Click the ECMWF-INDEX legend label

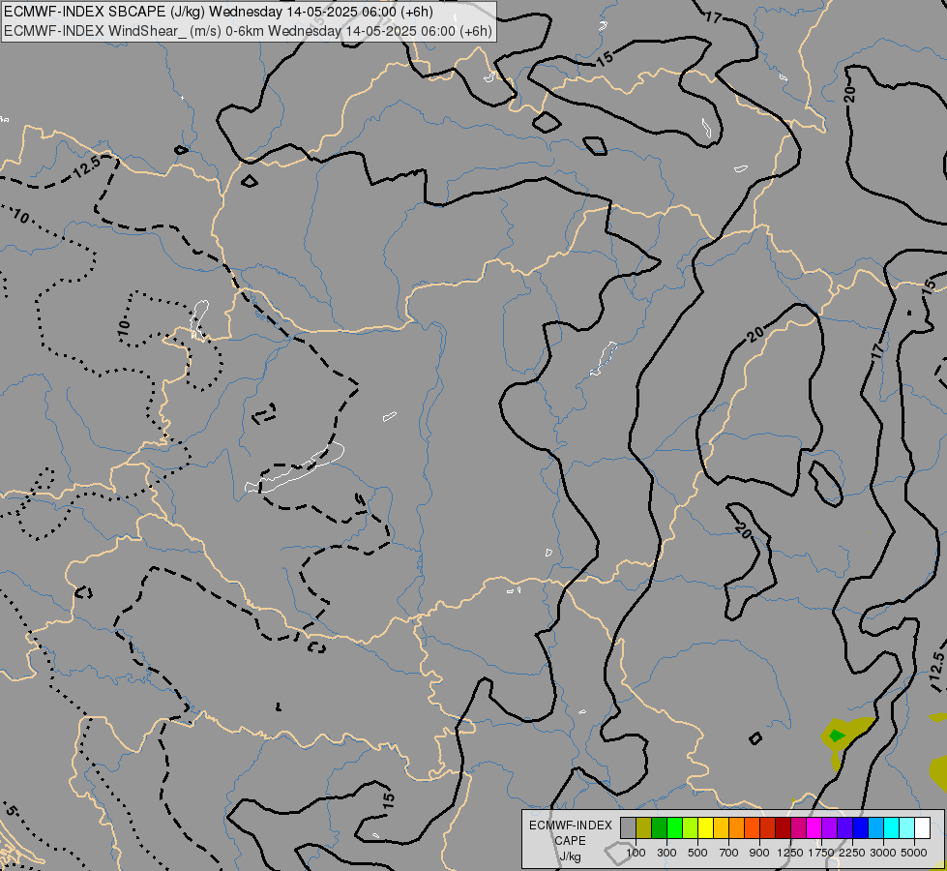point(571,826)
